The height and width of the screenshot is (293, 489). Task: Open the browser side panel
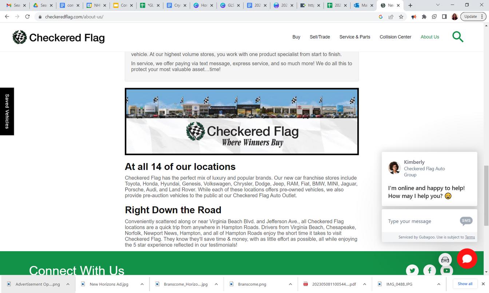coord(444,17)
